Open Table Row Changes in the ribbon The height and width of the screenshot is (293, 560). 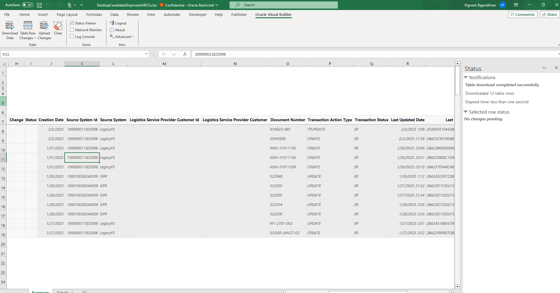pyautogui.click(x=27, y=29)
